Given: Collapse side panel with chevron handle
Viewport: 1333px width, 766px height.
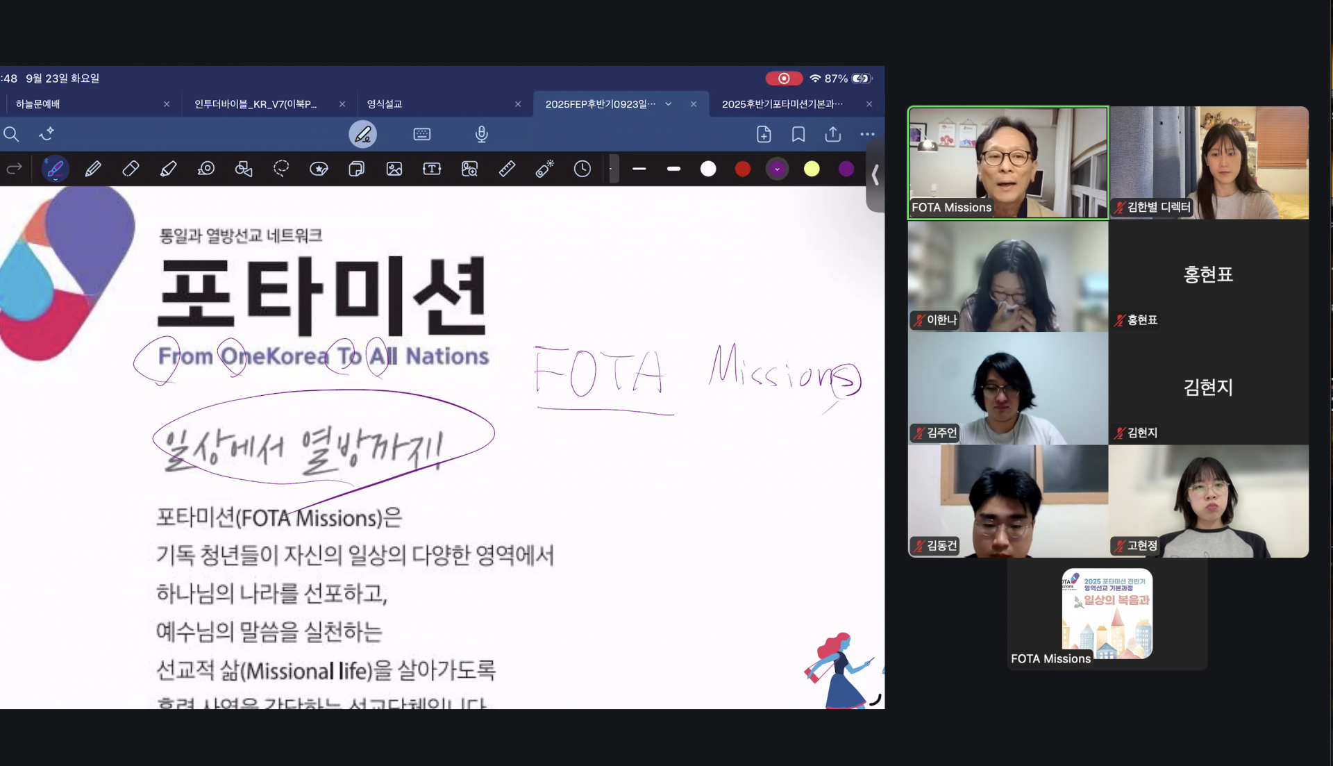Looking at the screenshot, I should 875,176.
